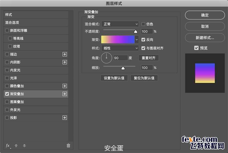Enable the 投影 checkbox
This screenshot has width=228, height=153.
[7, 118]
